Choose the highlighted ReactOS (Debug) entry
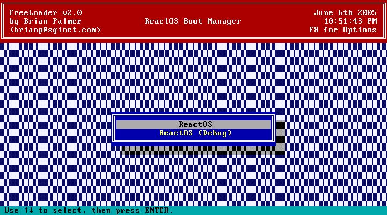 pyautogui.click(x=195, y=133)
